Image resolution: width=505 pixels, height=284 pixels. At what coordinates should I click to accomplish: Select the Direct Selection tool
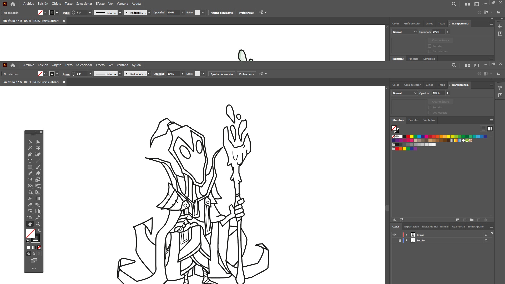(38, 142)
